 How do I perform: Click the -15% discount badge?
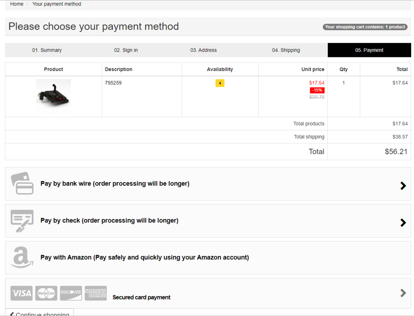coord(317,90)
